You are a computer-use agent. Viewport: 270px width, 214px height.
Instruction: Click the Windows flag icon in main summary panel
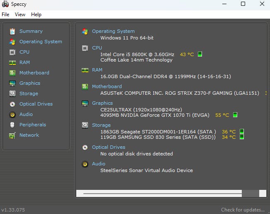point(85,32)
